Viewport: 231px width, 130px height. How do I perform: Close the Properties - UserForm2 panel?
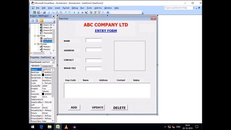coord(53,58)
